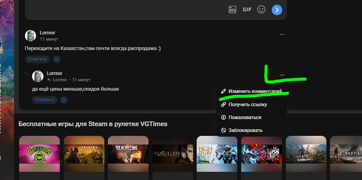
Task: Open three-dot menu on first Lorreor comment
Action: point(282,35)
